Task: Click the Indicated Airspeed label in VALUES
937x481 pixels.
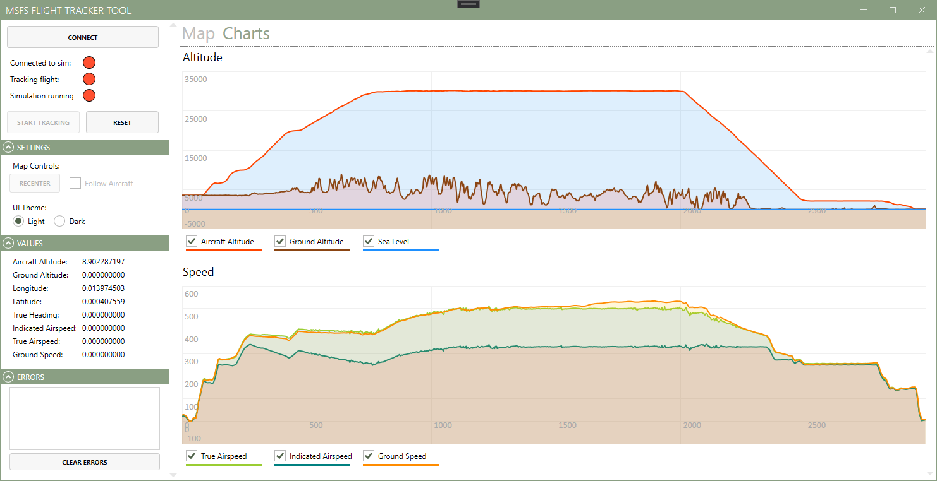Action: pyautogui.click(x=44, y=328)
